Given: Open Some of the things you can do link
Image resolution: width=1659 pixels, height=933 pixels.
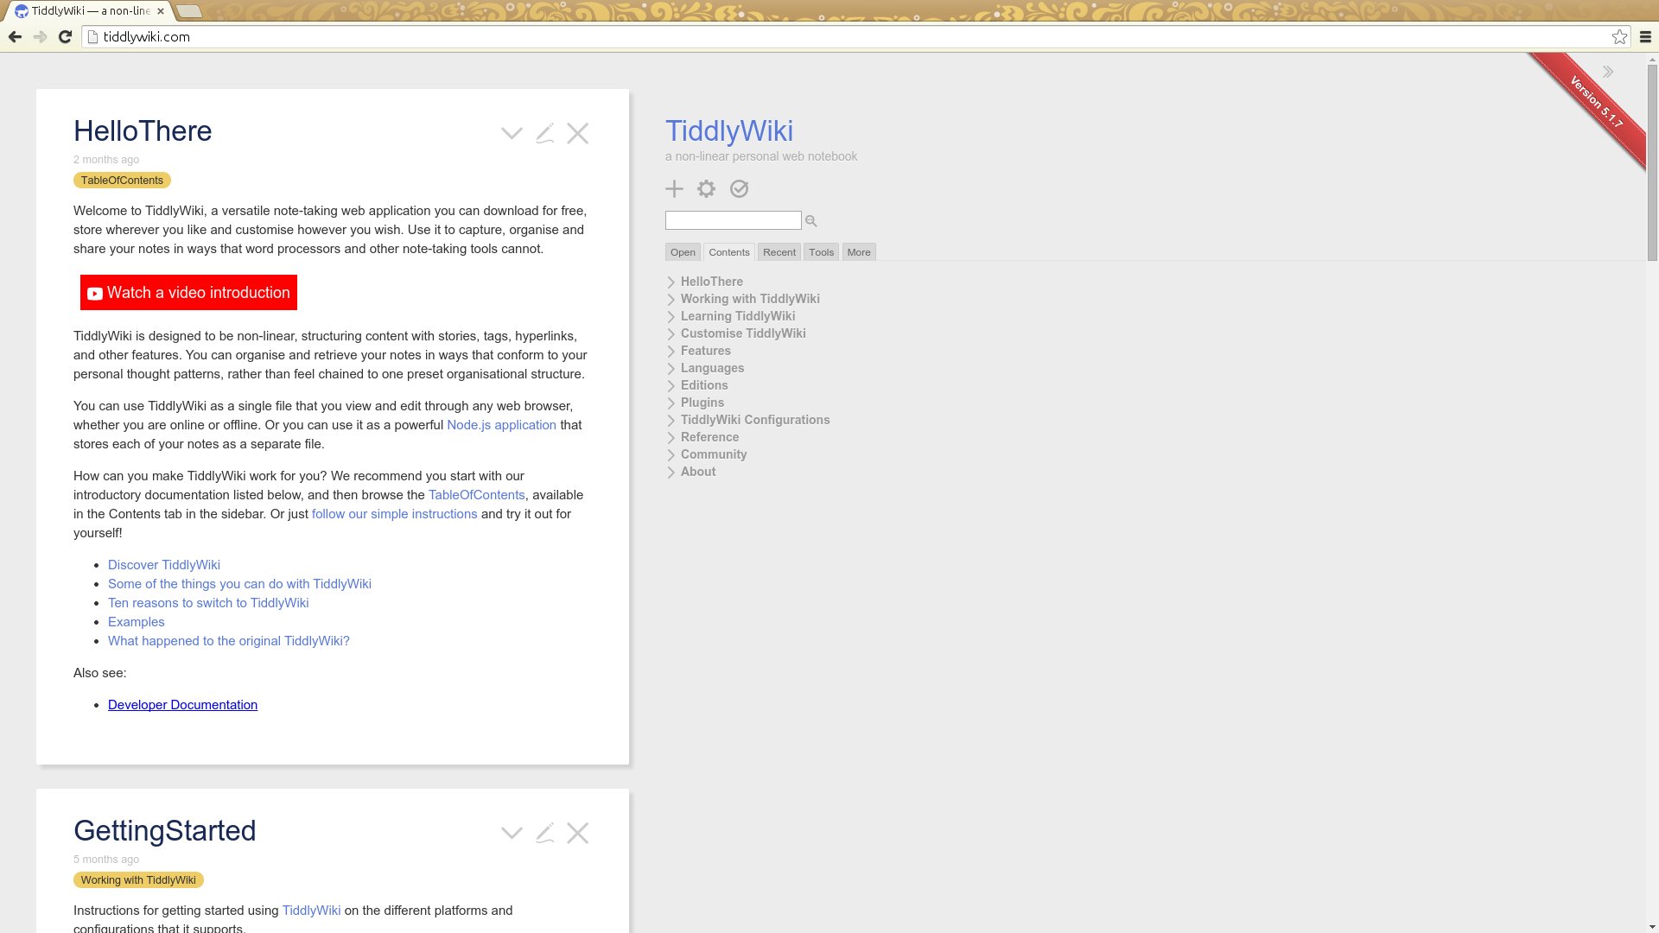Looking at the screenshot, I should [x=239, y=584].
